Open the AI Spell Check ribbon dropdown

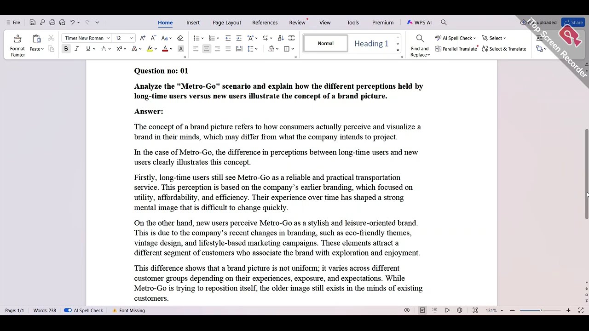point(474,38)
